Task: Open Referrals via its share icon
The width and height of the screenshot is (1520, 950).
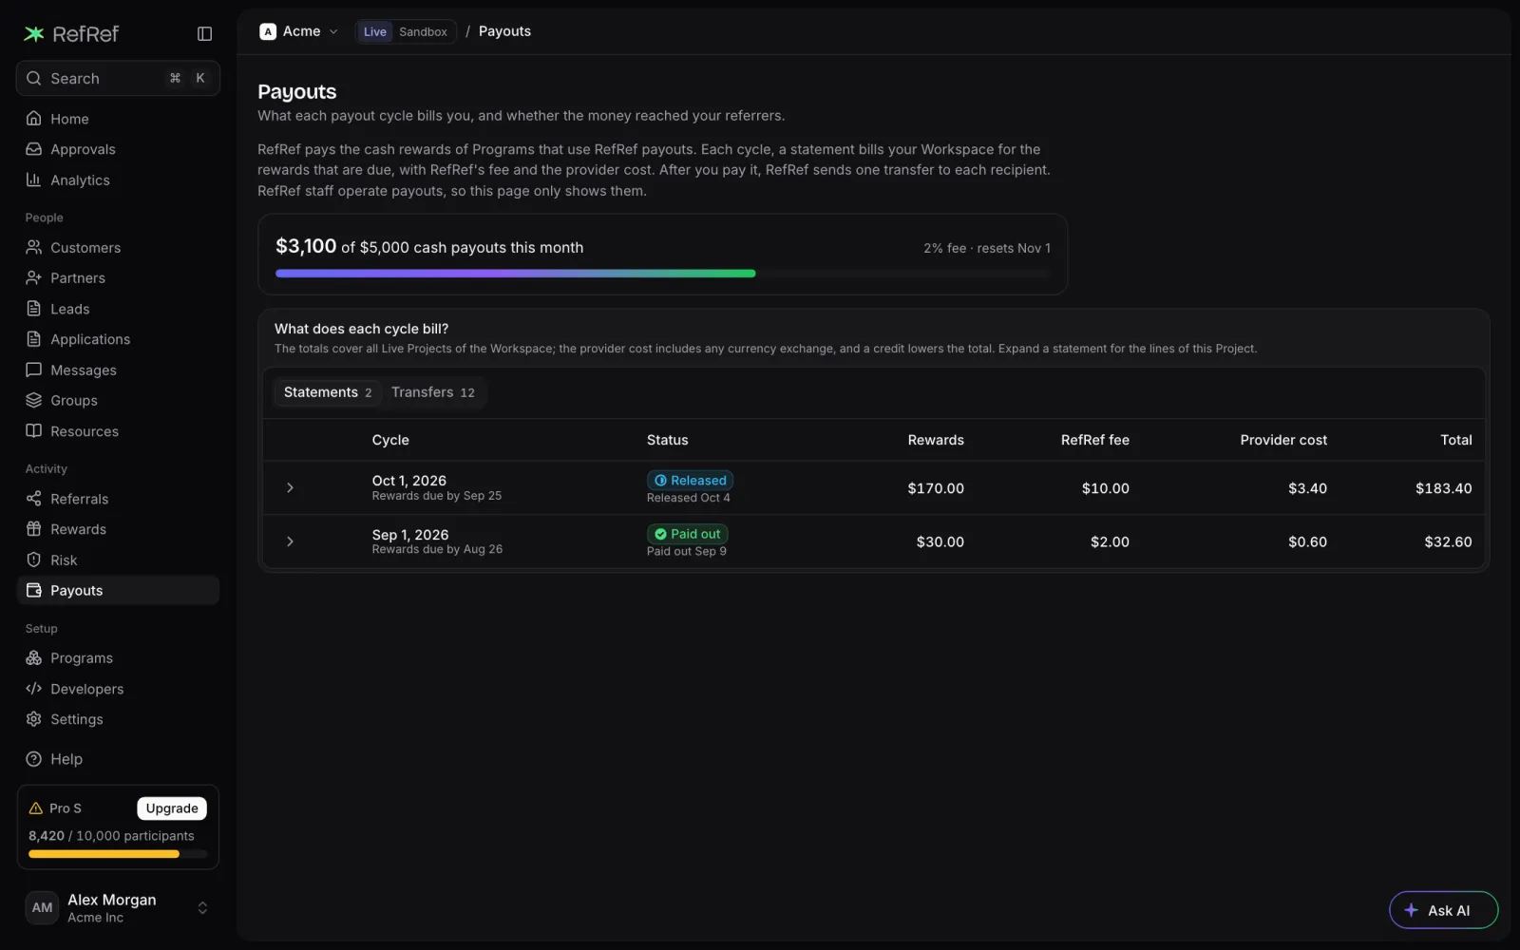Action: [34, 499]
